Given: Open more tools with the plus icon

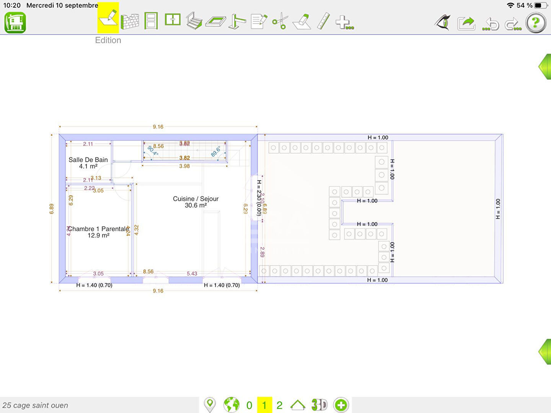Looking at the screenshot, I should 344,23.
